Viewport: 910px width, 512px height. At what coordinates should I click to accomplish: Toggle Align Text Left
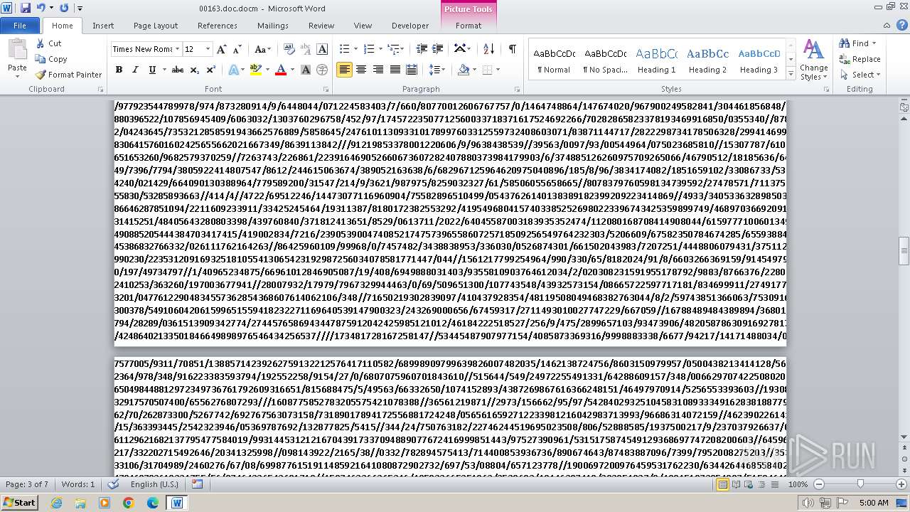coord(344,70)
